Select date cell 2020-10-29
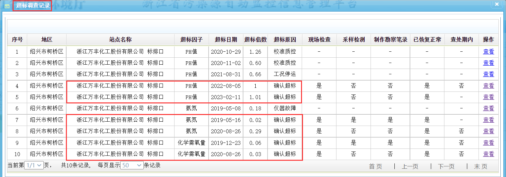 [226, 52]
